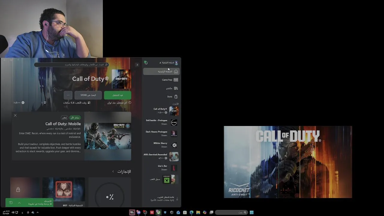The height and width of the screenshot is (216, 384).
Task: Open Within Skerry in the recent list
Action: coord(161,145)
